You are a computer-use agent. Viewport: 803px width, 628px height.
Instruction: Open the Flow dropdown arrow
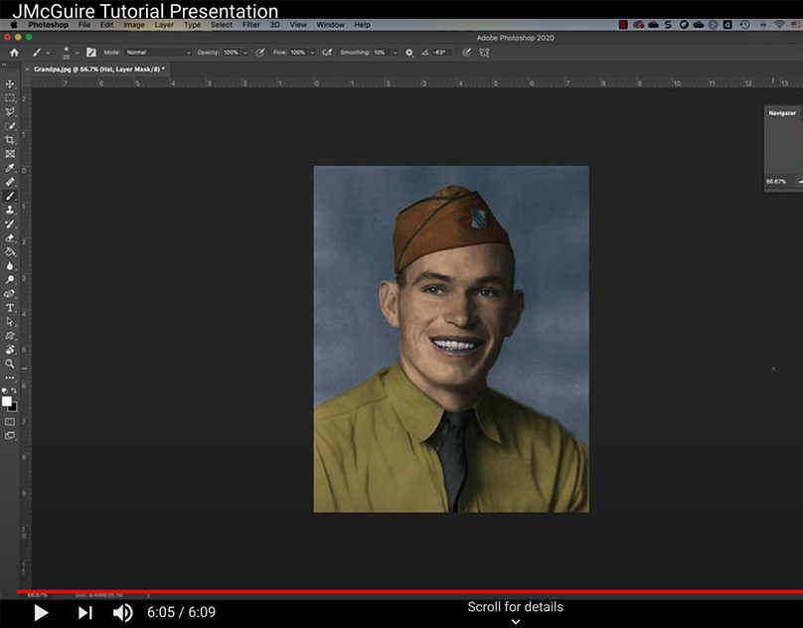(x=312, y=53)
